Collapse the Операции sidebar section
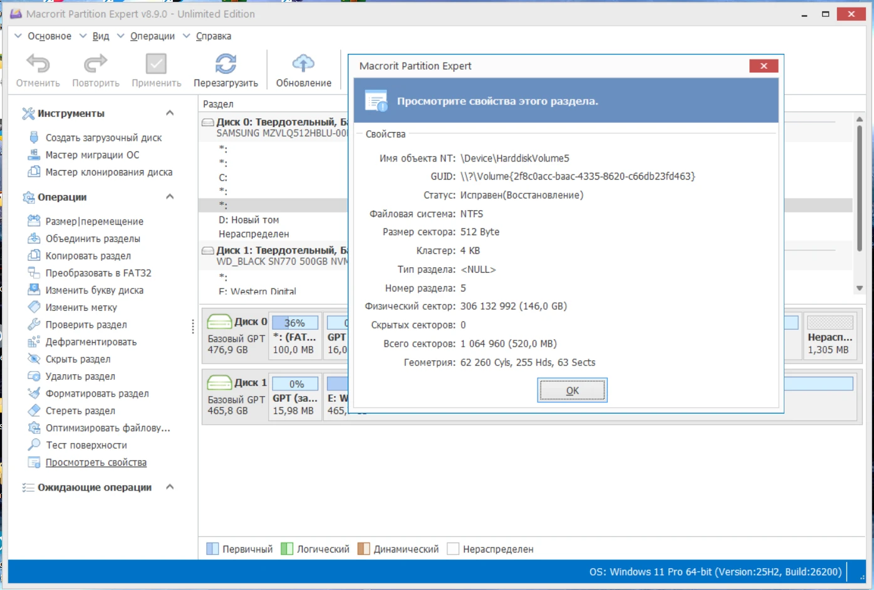The height and width of the screenshot is (590, 874). [170, 197]
